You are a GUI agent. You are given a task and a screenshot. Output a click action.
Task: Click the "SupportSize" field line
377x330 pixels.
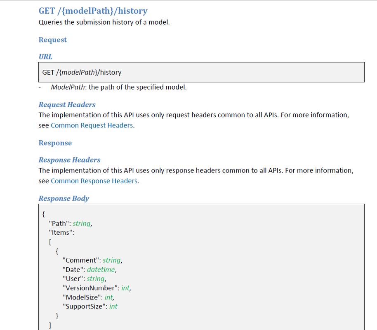tap(90, 306)
